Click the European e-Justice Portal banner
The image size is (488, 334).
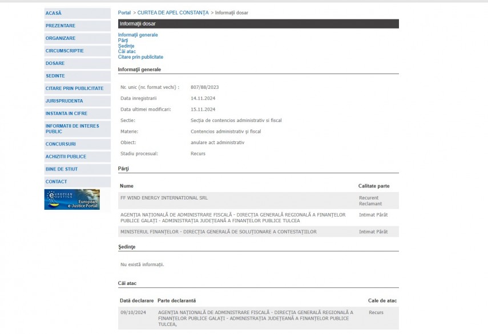coord(72,199)
